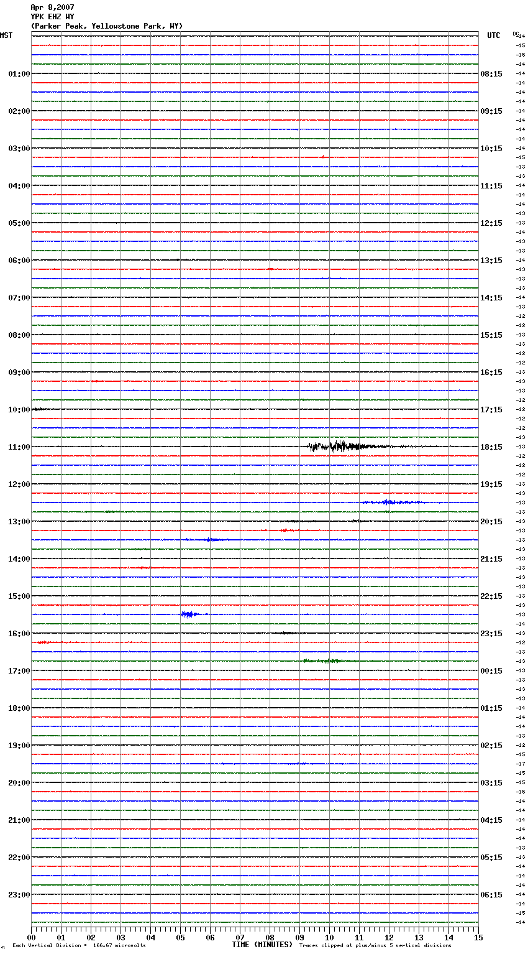Select the 23:00 MST time label
This screenshot has width=528, height=954.
pyautogui.click(x=19, y=895)
